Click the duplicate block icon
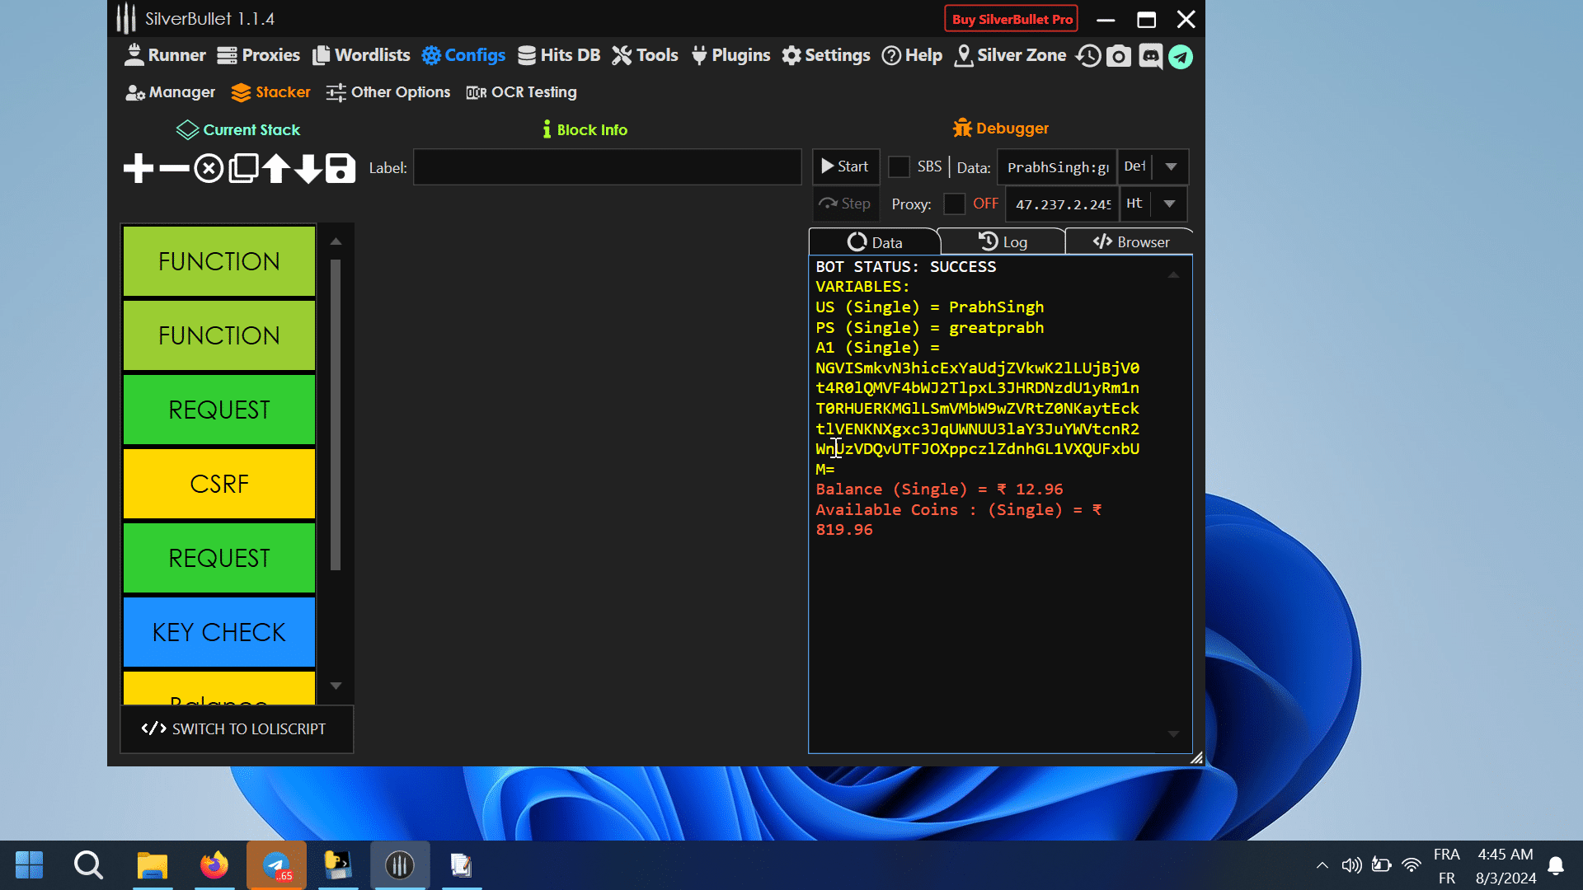This screenshot has height=890, width=1583. coord(243,168)
